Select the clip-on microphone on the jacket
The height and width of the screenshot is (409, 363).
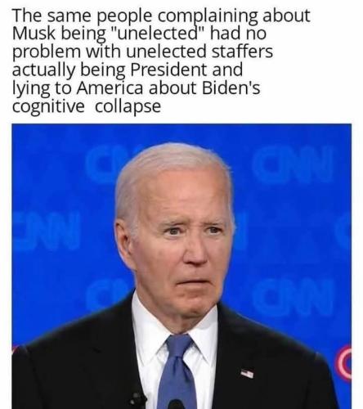[x=137, y=400]
